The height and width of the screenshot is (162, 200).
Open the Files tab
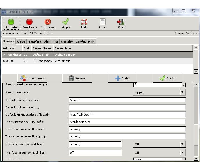pos(55,42)
